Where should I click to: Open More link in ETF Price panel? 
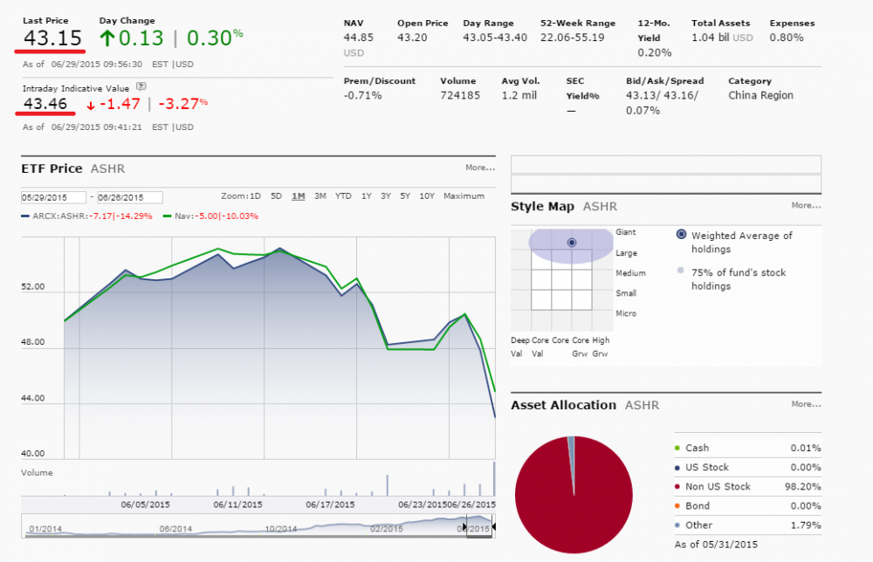tap(480, 168)
